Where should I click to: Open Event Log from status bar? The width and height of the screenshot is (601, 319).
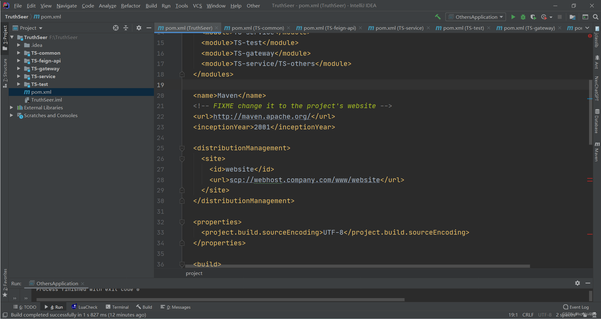point(576,307)
